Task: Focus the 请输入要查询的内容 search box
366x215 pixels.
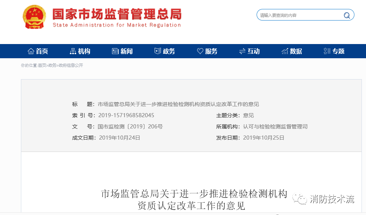Action: (x=299, y=15)
